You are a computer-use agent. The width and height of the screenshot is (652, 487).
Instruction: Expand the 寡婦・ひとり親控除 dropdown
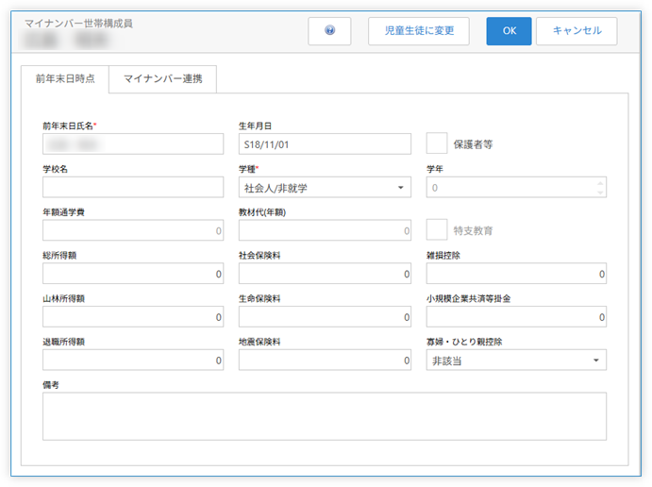(x=516, y=360)
